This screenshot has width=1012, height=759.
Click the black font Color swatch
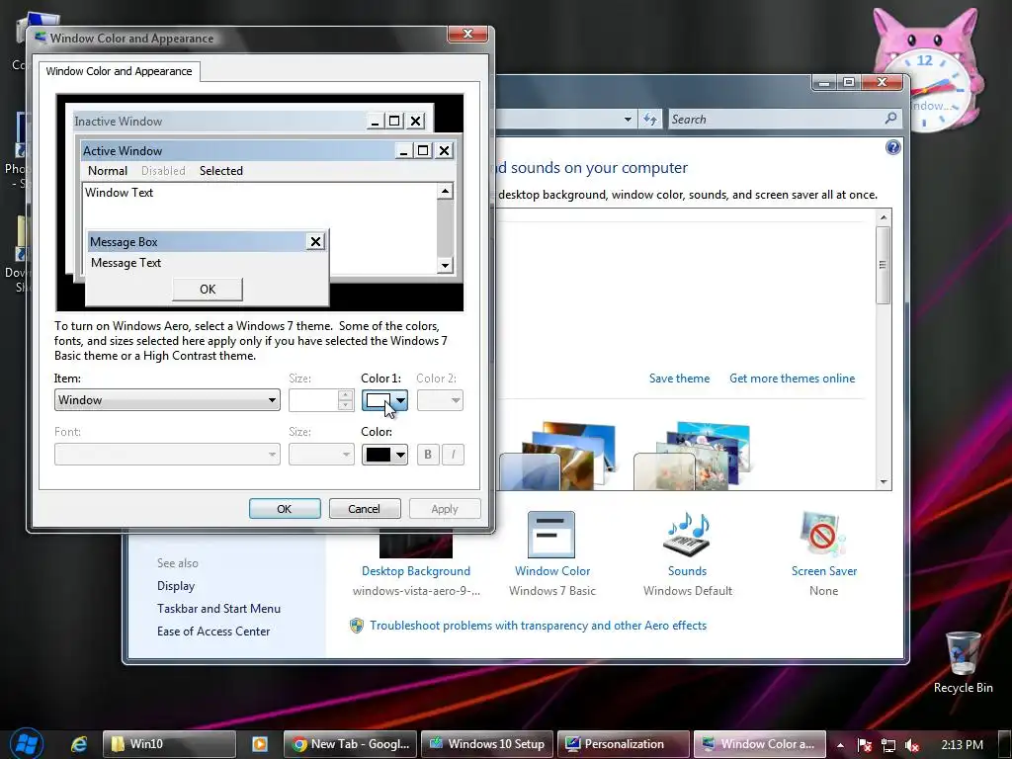pos(379,455)
